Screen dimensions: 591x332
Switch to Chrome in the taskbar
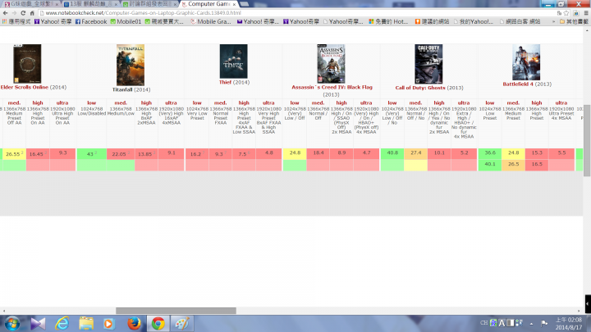click(158, 324)
